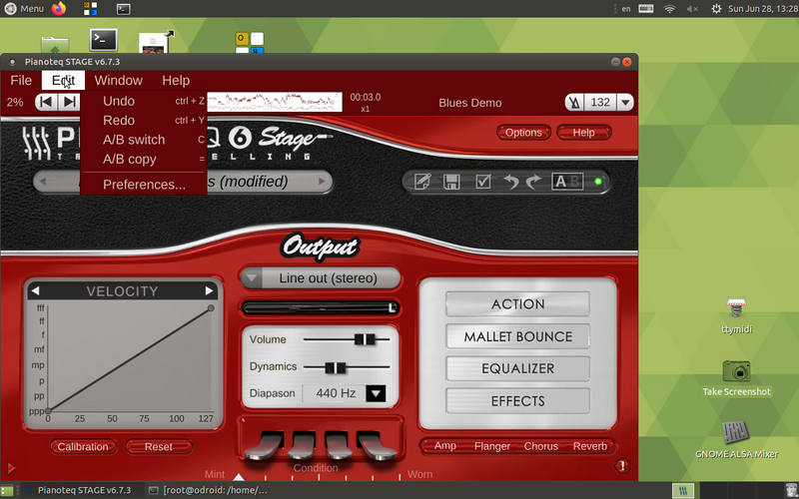Click the red exclamation panic icon
Image resolution: width=799 pixels, height=499 pixels.
622,465
